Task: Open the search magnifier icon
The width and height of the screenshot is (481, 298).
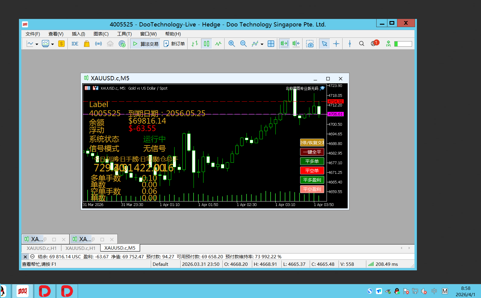Action: click(x=362, y=44)
